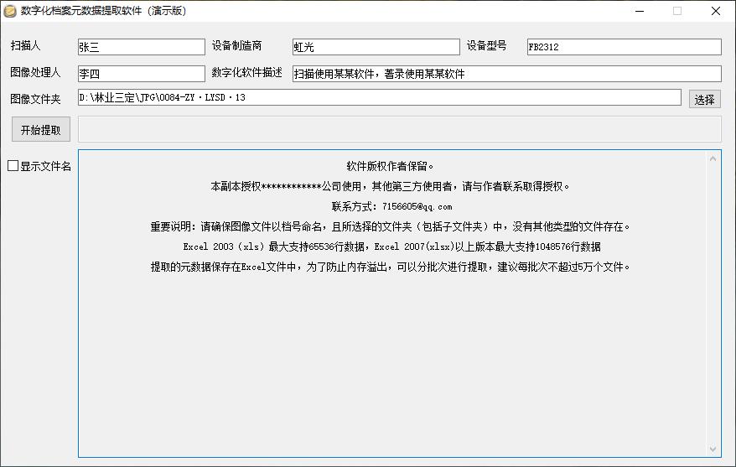Click the 设备制造商 field showing 虹光
The height and width of the screenshot is (467, 736).
(376, 47)
